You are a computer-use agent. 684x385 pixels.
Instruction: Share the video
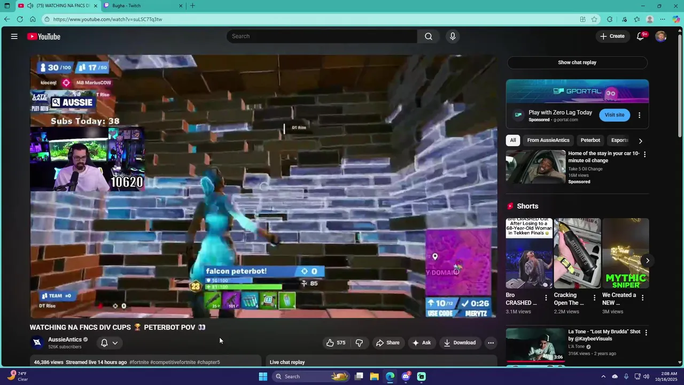pos(388,343)
